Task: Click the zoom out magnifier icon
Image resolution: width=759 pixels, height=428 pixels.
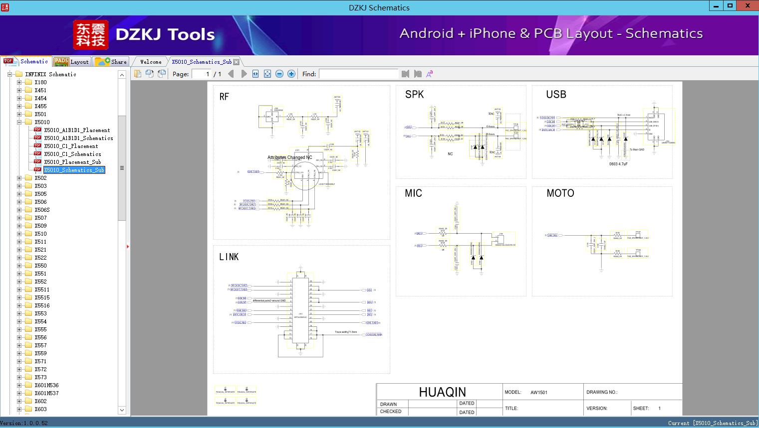Action: click(279, 73)
